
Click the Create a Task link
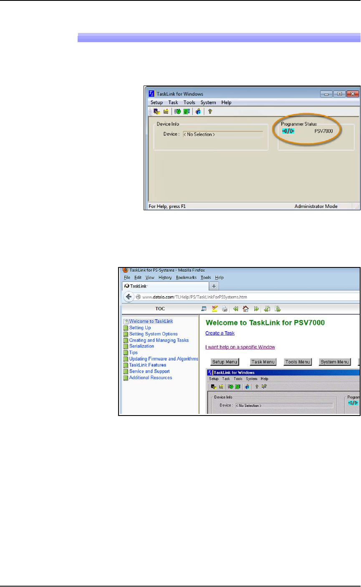tap(220, 333)
